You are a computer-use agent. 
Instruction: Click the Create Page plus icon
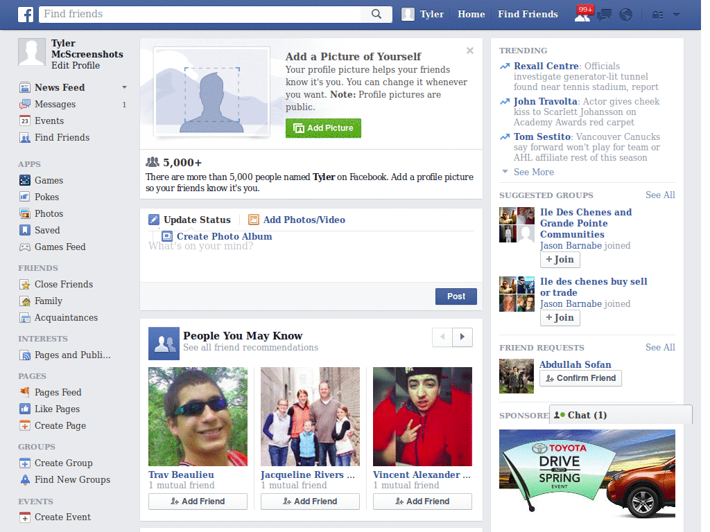(25, 426)
